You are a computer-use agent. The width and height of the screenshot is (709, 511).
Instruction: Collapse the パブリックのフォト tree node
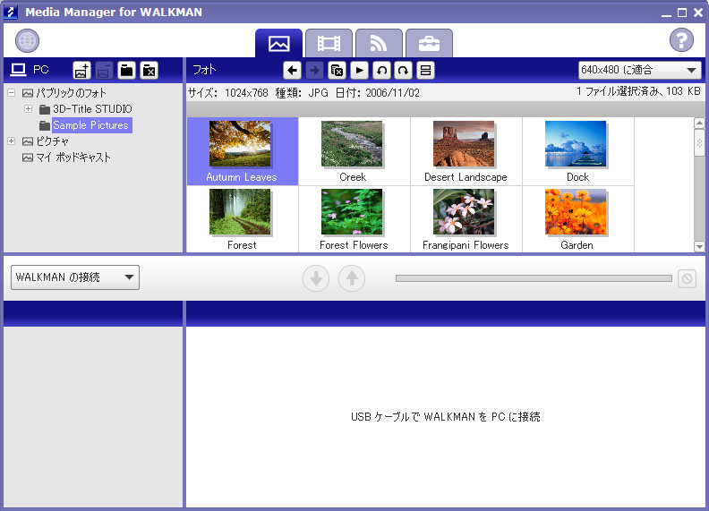(x=12, y=93)
